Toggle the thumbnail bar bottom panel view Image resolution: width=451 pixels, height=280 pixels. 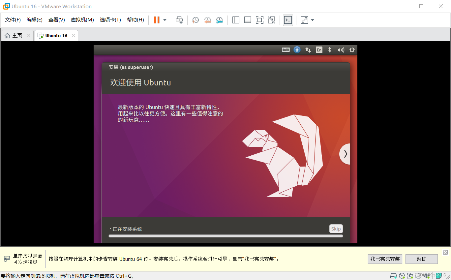click(x=248, y=20)
